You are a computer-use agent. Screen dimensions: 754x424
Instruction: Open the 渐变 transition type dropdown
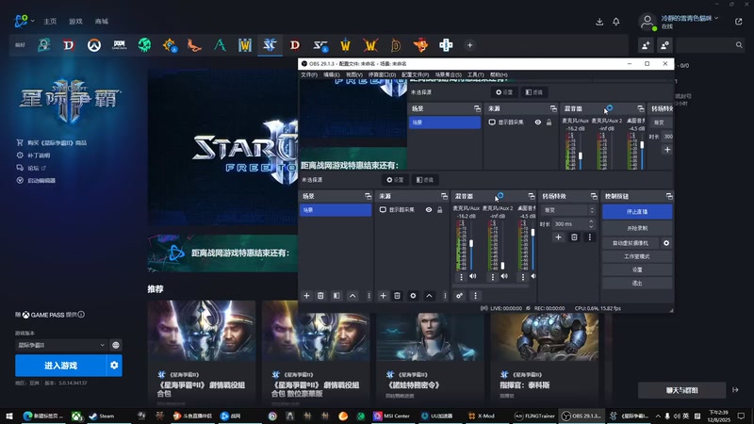(x=568, y=210)
